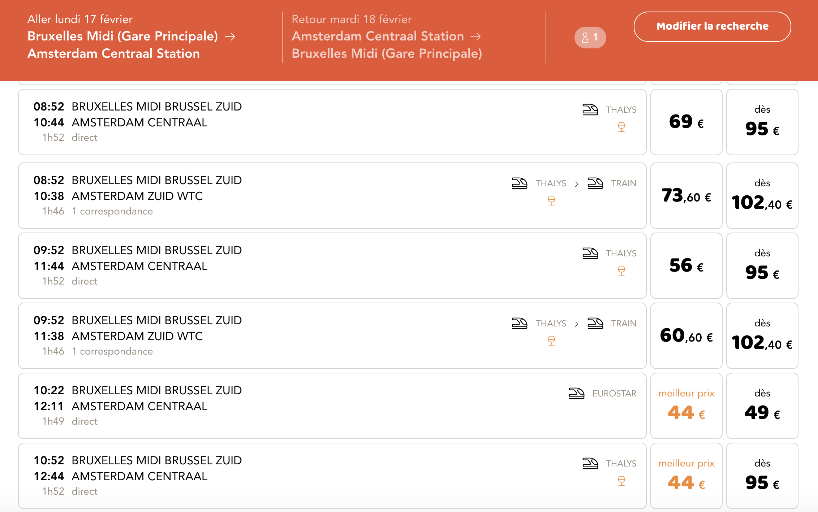Click wine glass icon on 10:52 Thalys trip
This screenshot has width=818, height=512.
[x=621, y=481]
